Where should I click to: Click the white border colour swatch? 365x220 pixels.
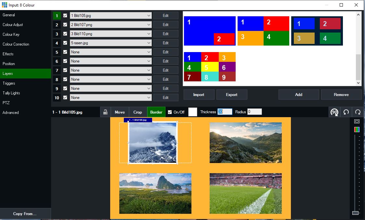[x=193, y=112]
